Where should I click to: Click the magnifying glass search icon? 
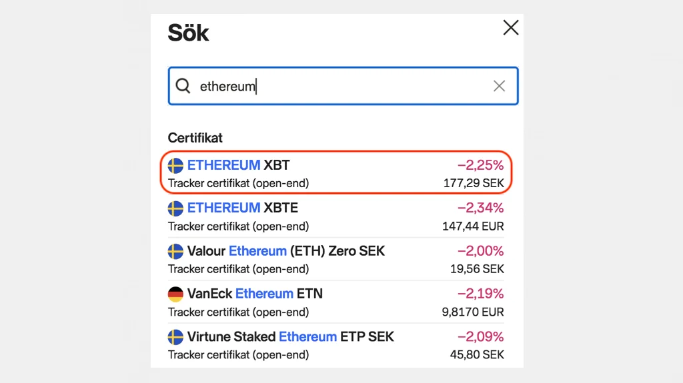pyautogui.click(x=183, y=86)
